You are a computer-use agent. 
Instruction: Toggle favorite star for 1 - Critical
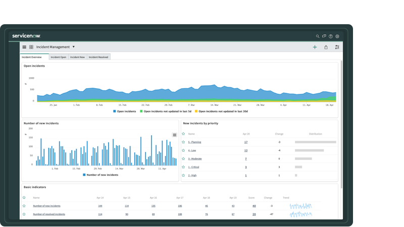183,167
